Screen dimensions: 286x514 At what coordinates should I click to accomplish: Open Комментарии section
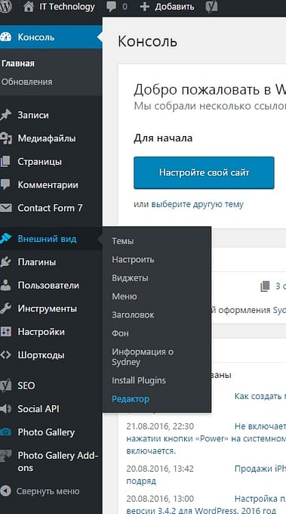coord(48,185)
